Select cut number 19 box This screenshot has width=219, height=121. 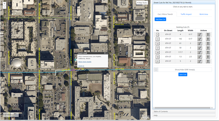157,57
